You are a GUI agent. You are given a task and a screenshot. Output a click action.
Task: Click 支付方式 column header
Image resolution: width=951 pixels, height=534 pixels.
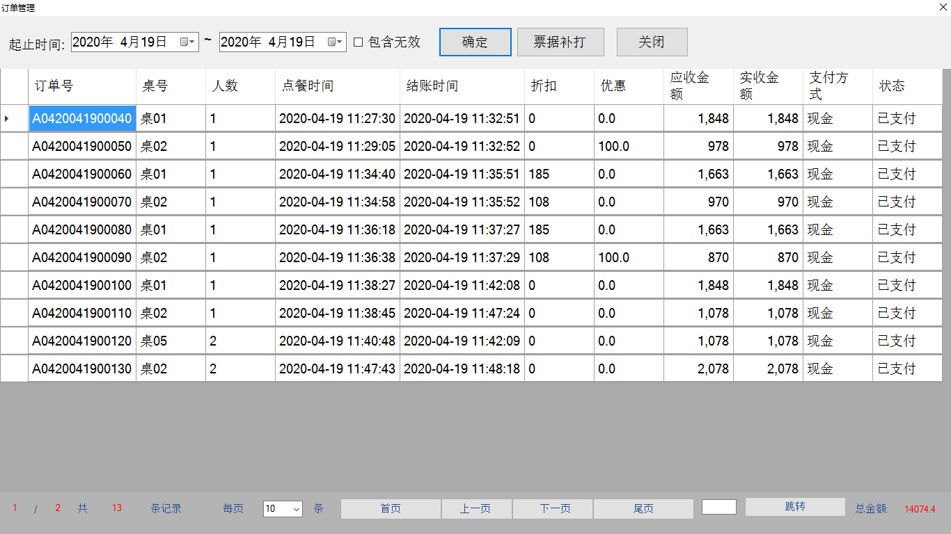(x=838, y=86)
